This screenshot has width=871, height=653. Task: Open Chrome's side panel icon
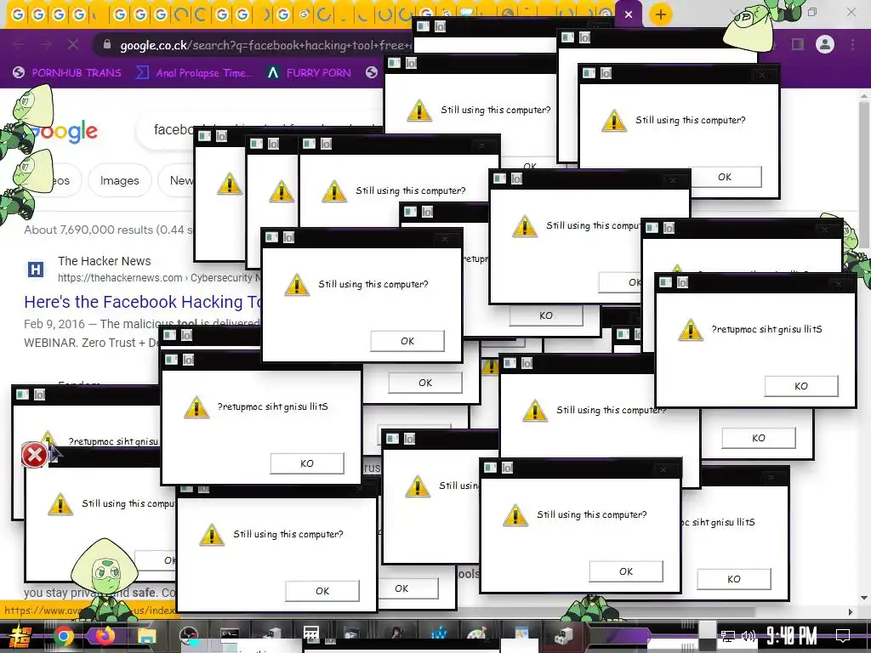(x=798, y=44)
